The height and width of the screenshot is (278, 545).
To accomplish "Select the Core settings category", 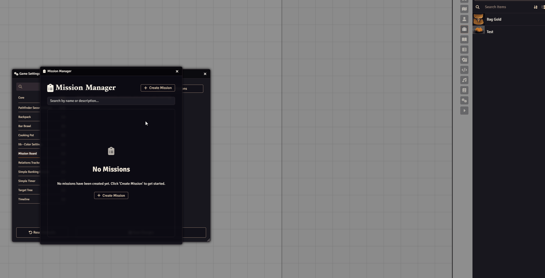I will [x=21, y=98].
